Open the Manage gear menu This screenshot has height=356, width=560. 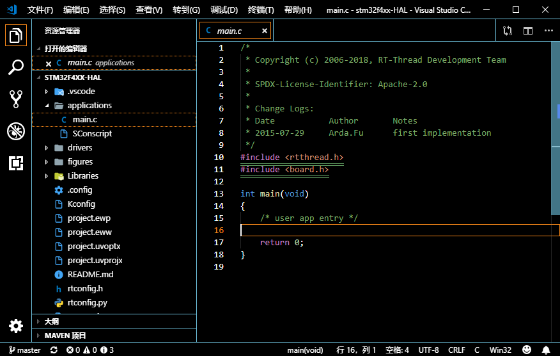16,326
